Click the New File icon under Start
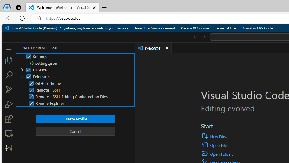The image size is (289, 163). (x=204, y=136)
